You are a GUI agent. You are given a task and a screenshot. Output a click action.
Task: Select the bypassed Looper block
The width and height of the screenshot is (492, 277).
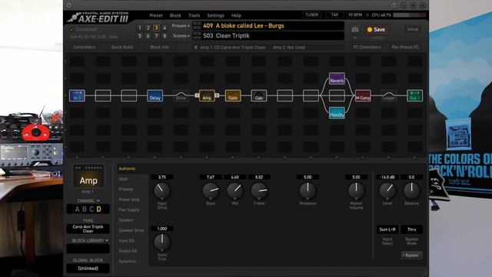point(389,95)
